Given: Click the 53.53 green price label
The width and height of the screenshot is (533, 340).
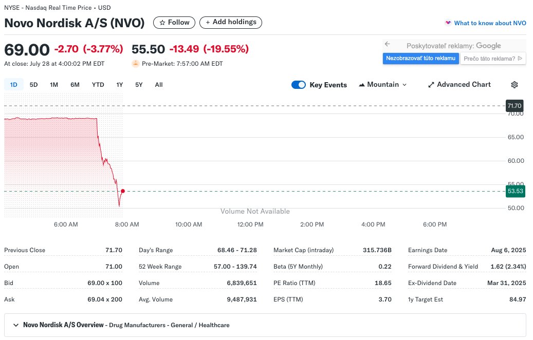Looking at the screenshot, I should (516, 191).
